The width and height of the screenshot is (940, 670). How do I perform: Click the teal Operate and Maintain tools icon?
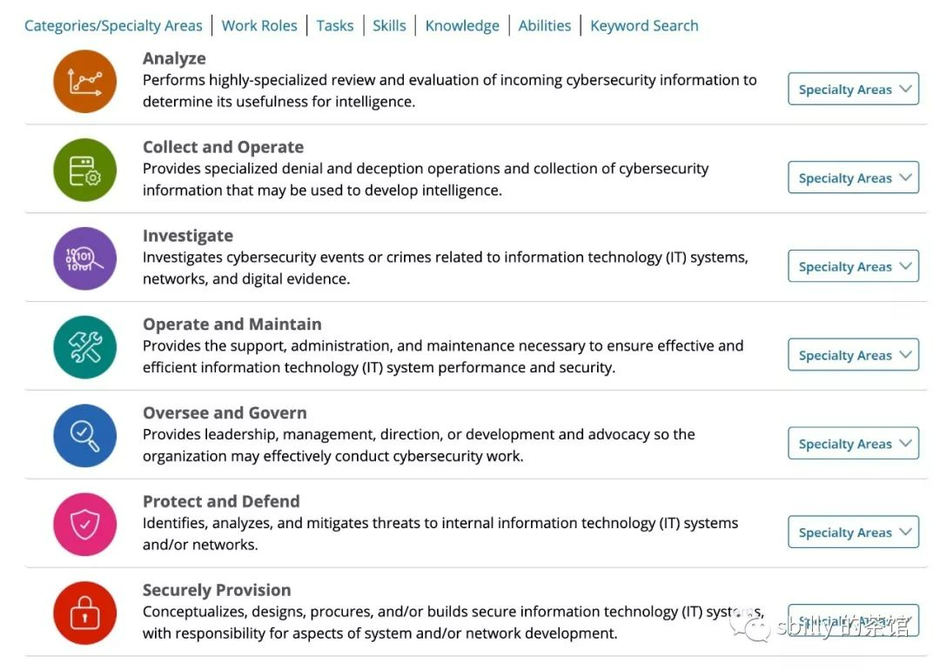(84, 347)
